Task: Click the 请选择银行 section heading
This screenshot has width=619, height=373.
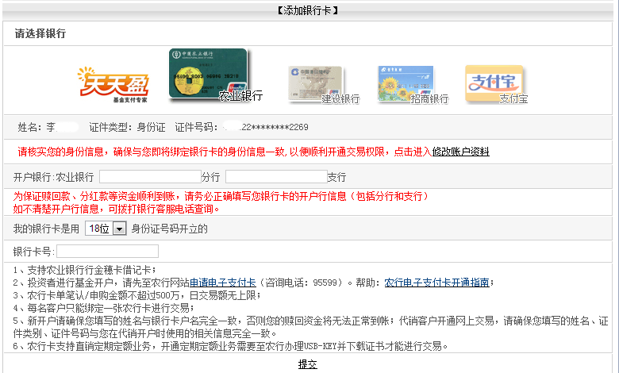Action: coord(40,34)
